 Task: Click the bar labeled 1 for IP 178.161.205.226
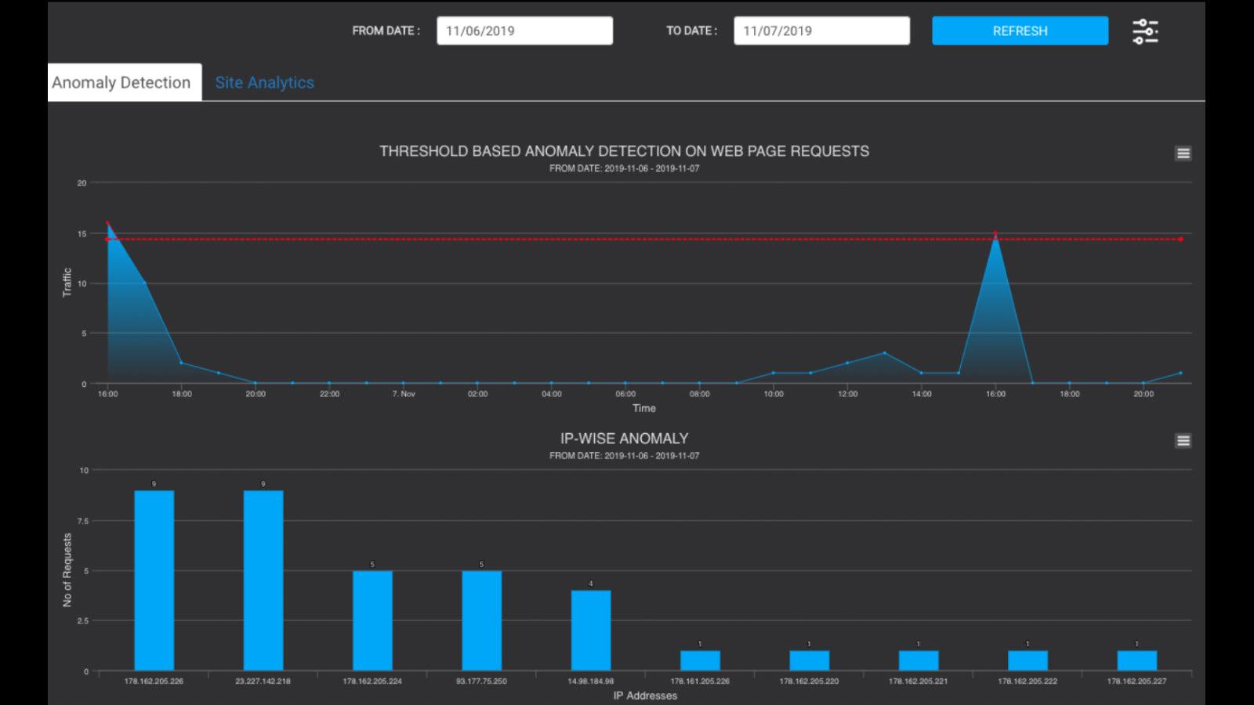[698, 660]
